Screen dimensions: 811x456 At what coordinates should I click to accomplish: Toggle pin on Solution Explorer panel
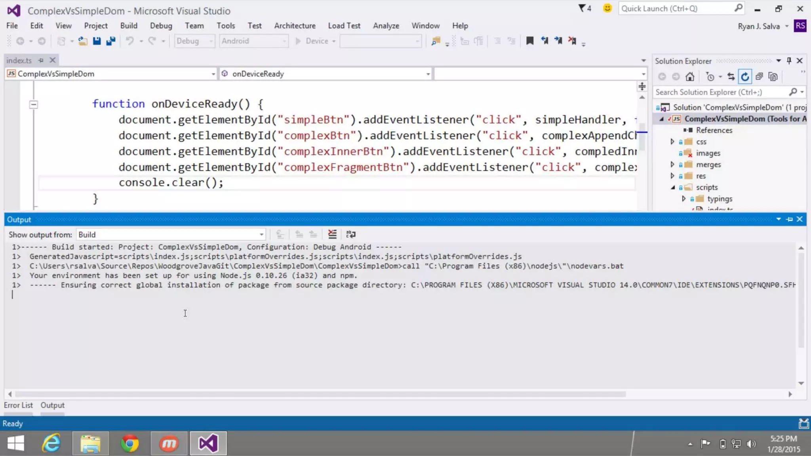[x=789, y=61]
